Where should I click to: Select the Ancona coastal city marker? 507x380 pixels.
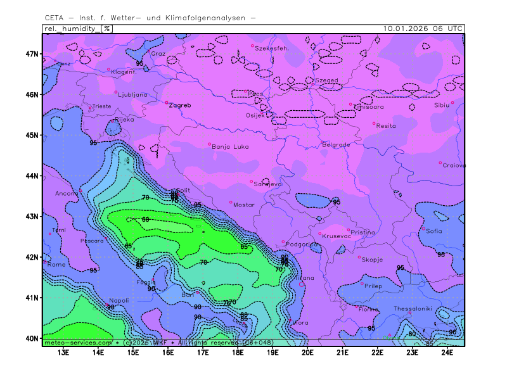point(80,191)
